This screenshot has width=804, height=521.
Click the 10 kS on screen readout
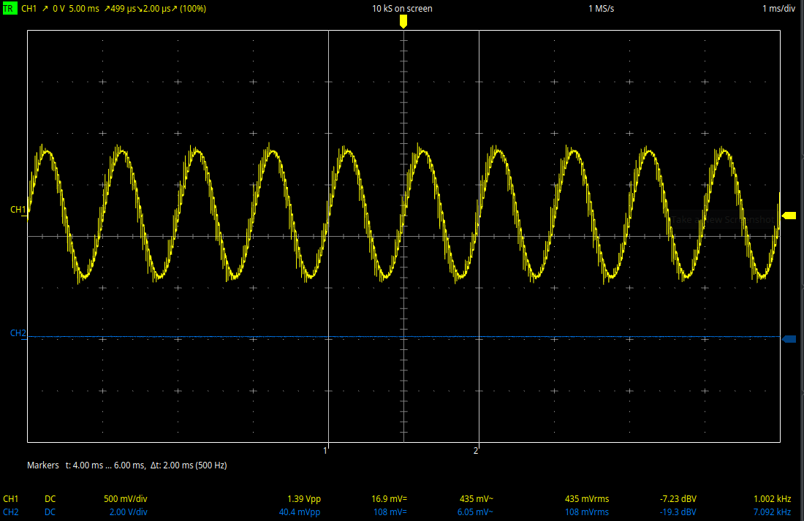pos(402,9)
